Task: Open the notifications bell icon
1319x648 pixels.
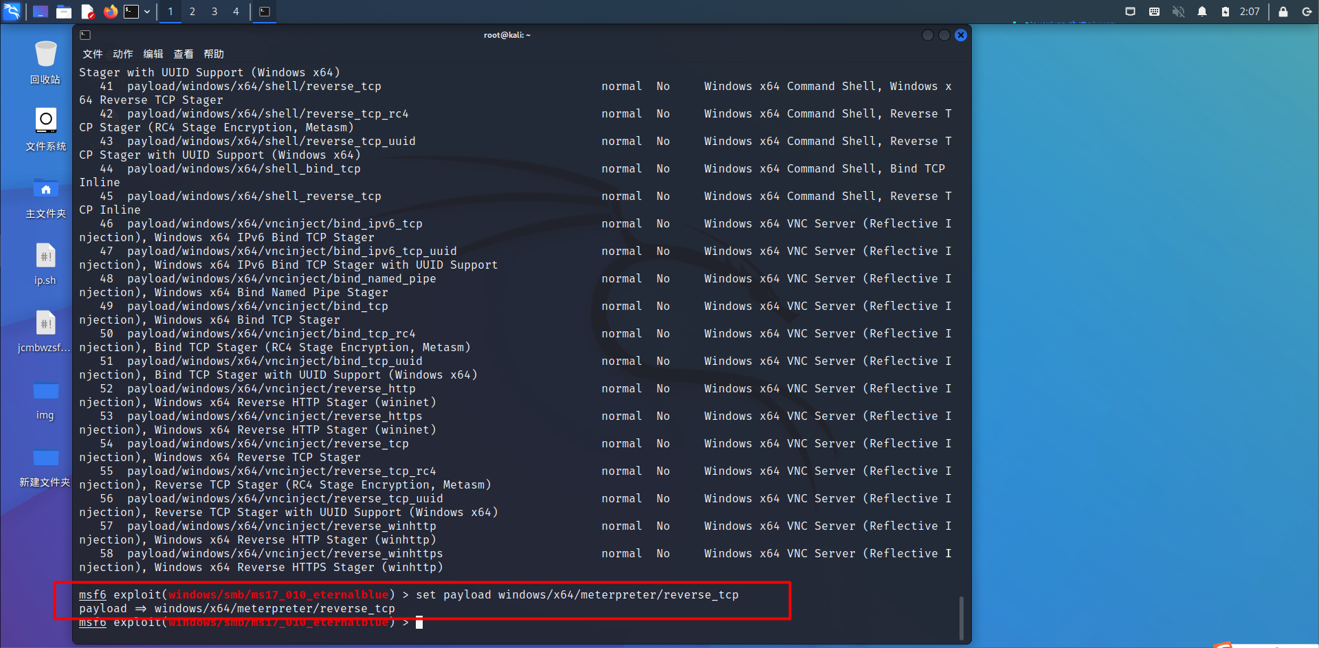Action: click(x=1202, y=12)
